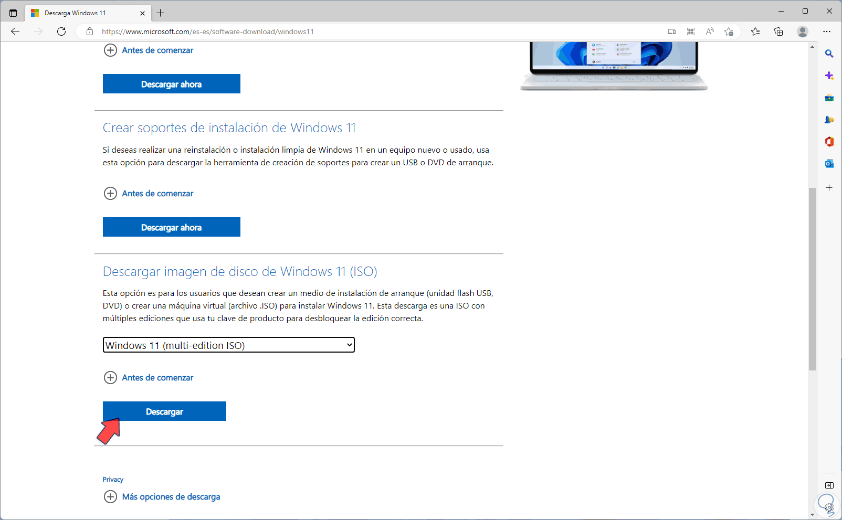Expand Más opciones de descarga
842x520 pixels.
(162, 497)
